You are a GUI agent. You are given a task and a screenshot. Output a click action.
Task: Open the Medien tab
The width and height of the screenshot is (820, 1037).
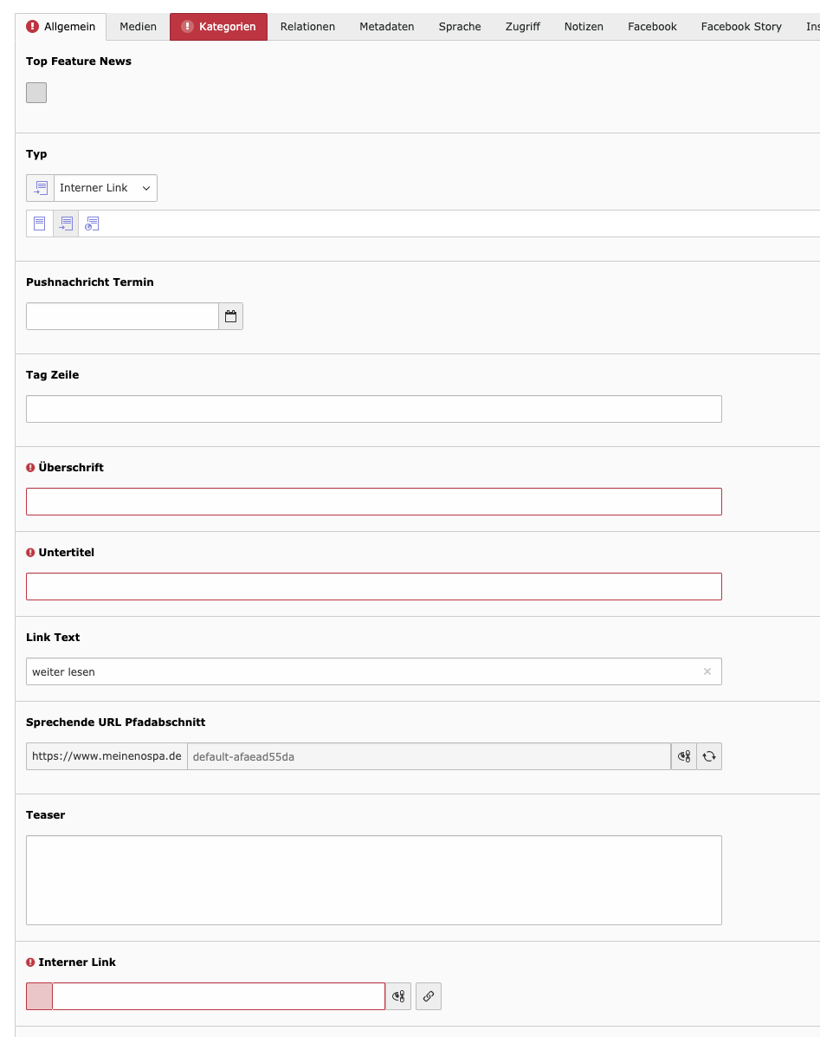[x=138, y=27]
